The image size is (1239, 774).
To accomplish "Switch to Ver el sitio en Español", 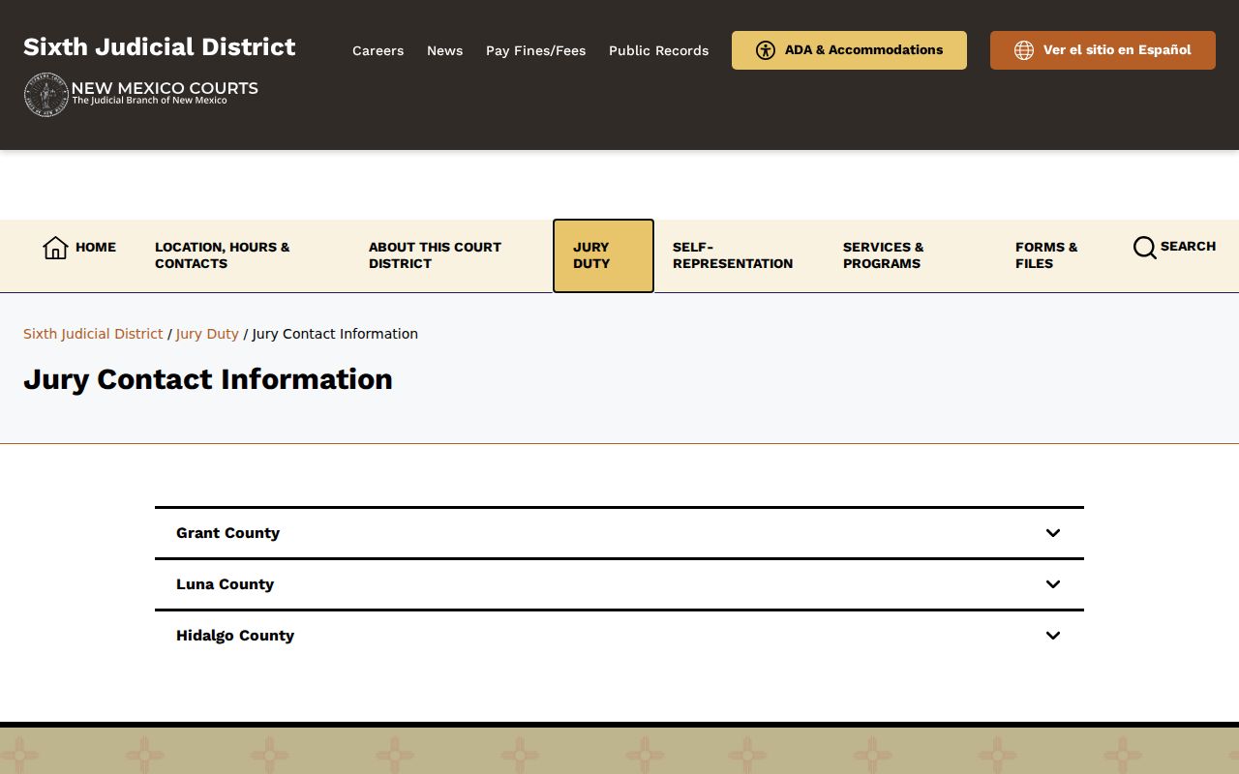I will pyautogui.click(x=1103, y=50).
